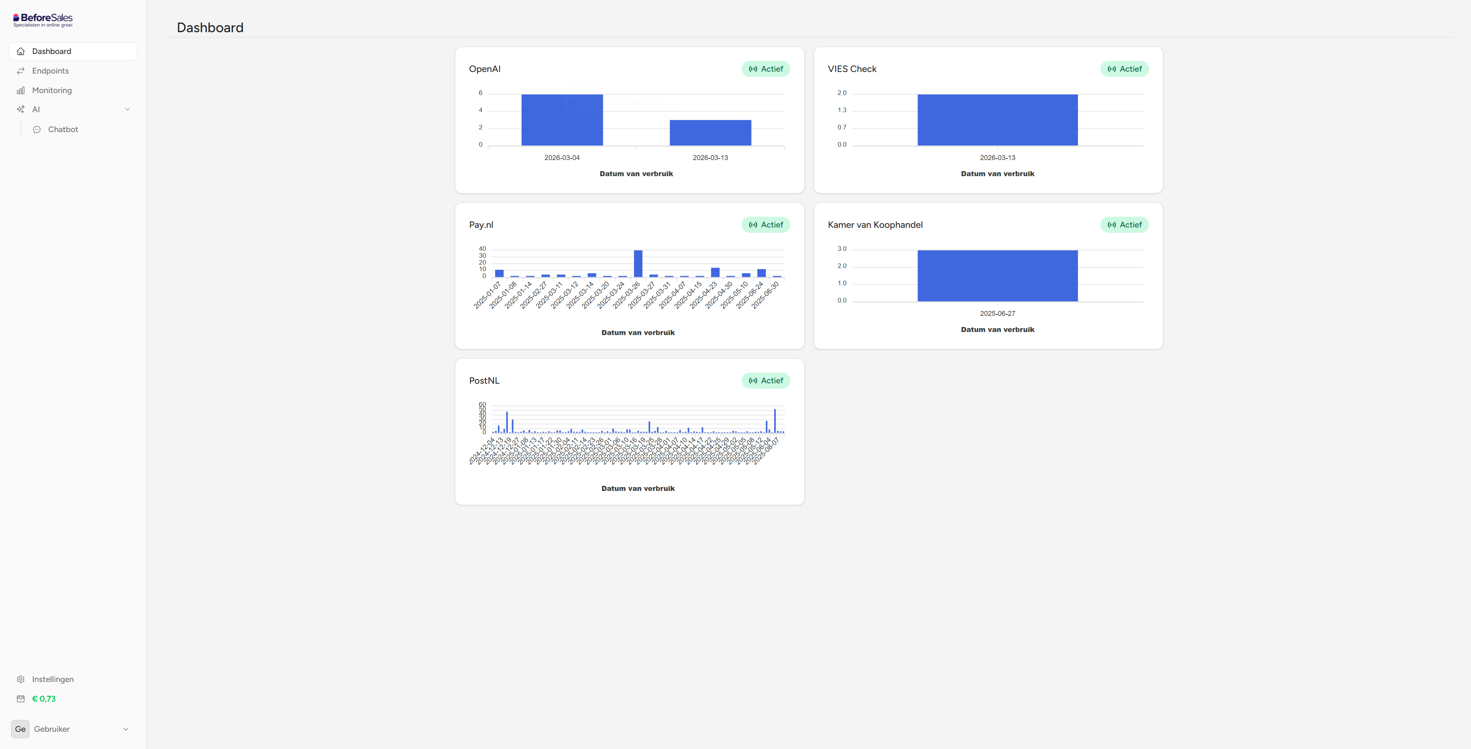Click Actief badge on Pay.nl card
Viewport: 1471px width, 749px height.
766,225
